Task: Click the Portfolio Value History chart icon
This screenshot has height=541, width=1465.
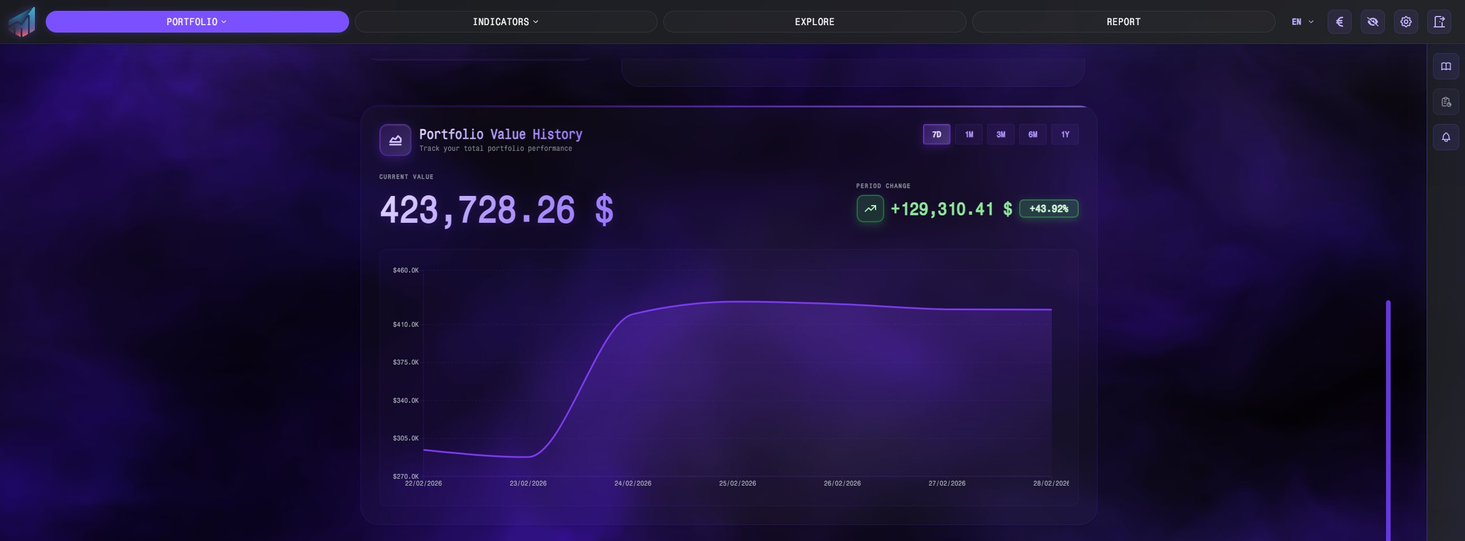Action: [x=395, y=140]
